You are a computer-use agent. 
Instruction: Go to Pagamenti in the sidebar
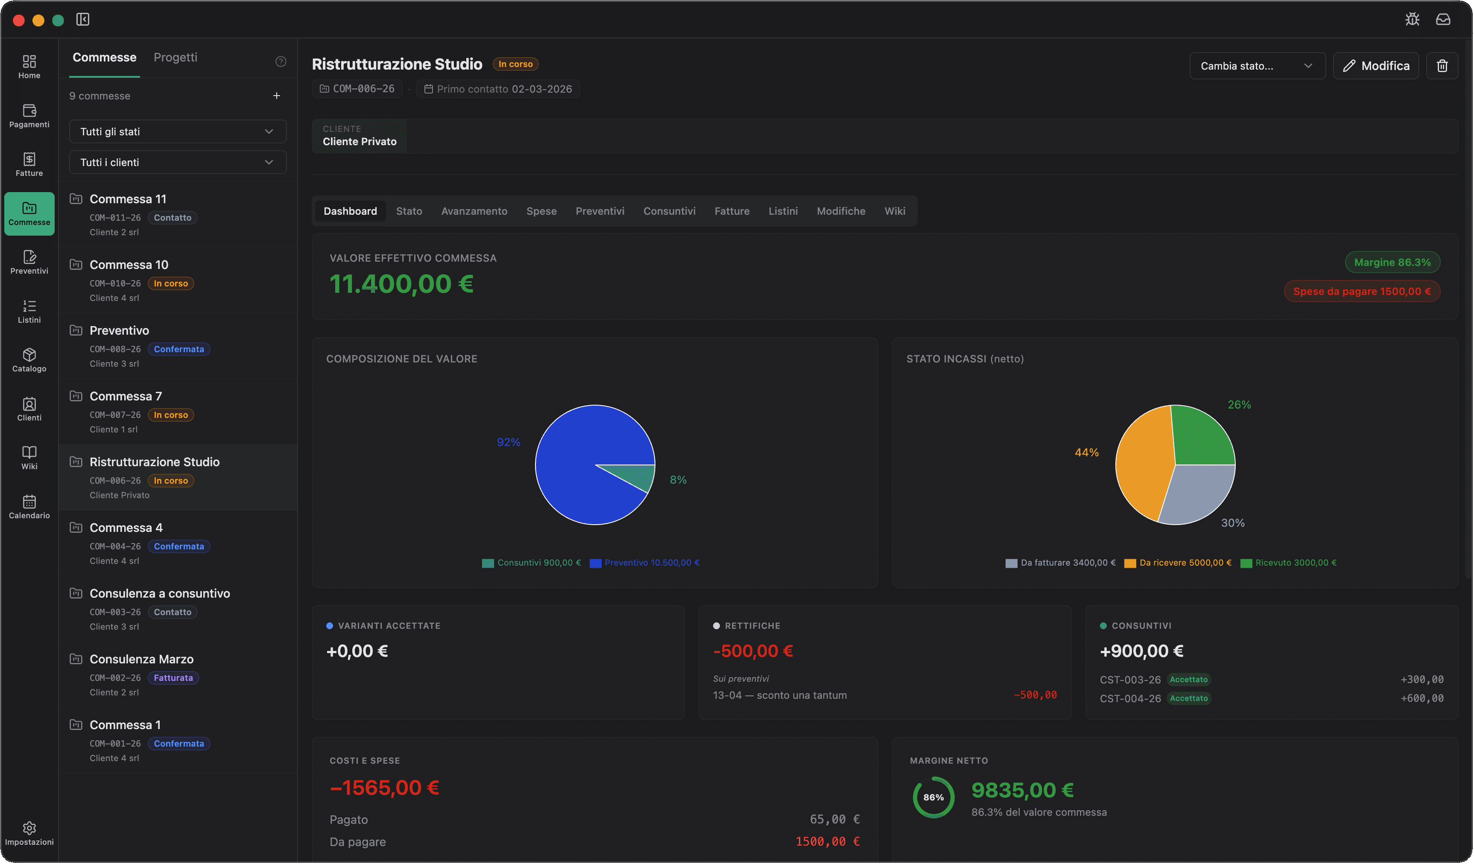point(29,116)
